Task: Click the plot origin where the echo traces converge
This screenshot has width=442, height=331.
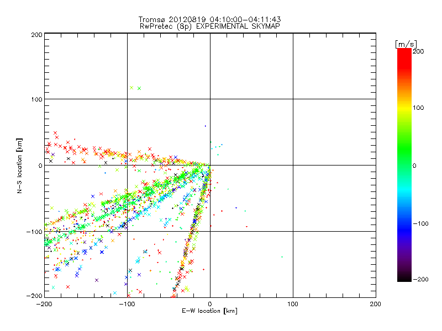Action: 209,165
